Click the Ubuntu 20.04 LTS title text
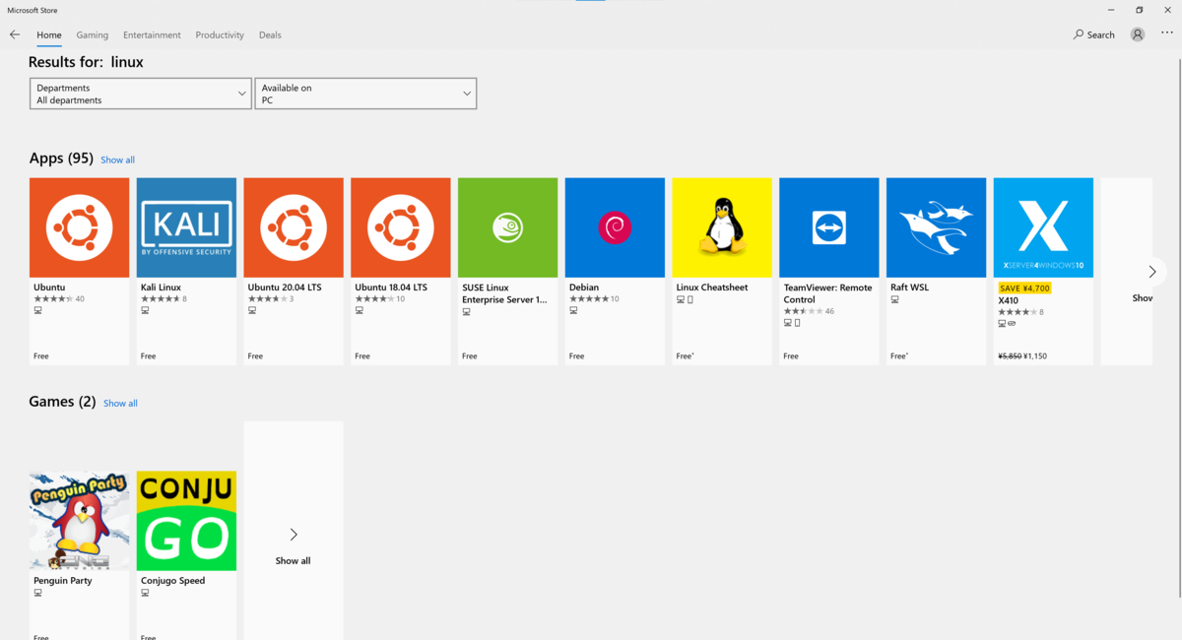The height and width of the screenshot is (640, 1182). pyautogui.click(x=285, y=288)
